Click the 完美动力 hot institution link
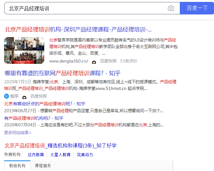The height and width of the screenshot is (171, 214). tap(85, 155)
